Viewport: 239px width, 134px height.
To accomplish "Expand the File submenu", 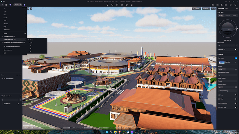I will pos(14,9).
